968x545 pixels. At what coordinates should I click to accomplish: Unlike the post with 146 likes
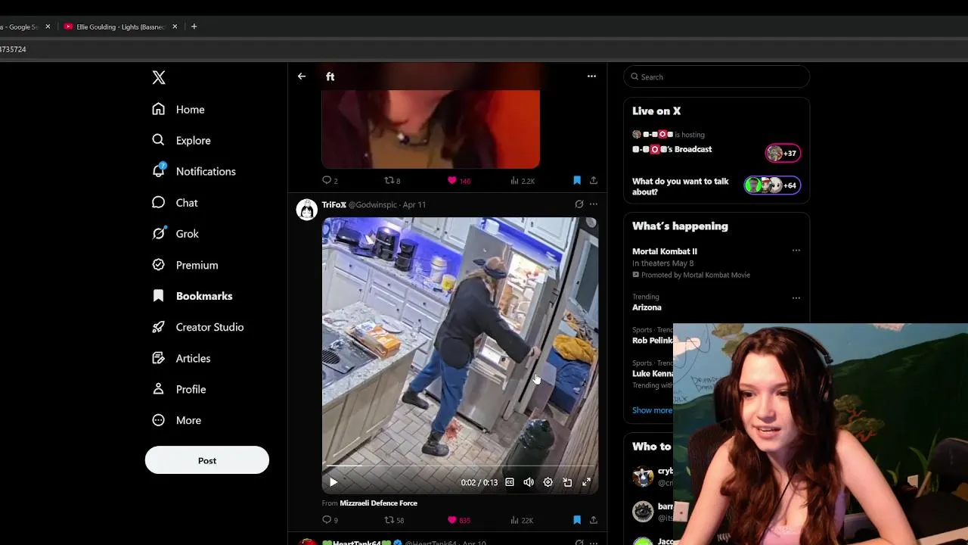[x=458, y=180]
